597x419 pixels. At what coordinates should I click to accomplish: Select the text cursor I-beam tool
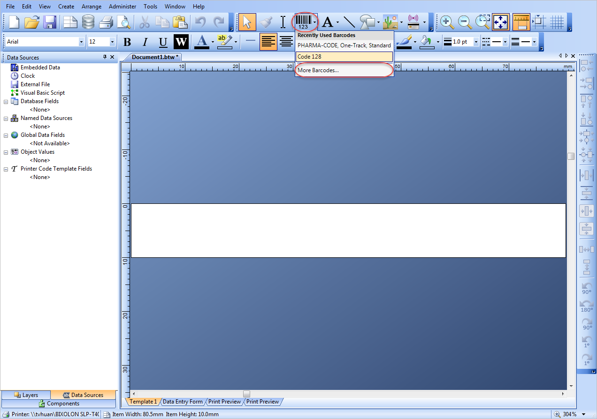pos(283,22)
